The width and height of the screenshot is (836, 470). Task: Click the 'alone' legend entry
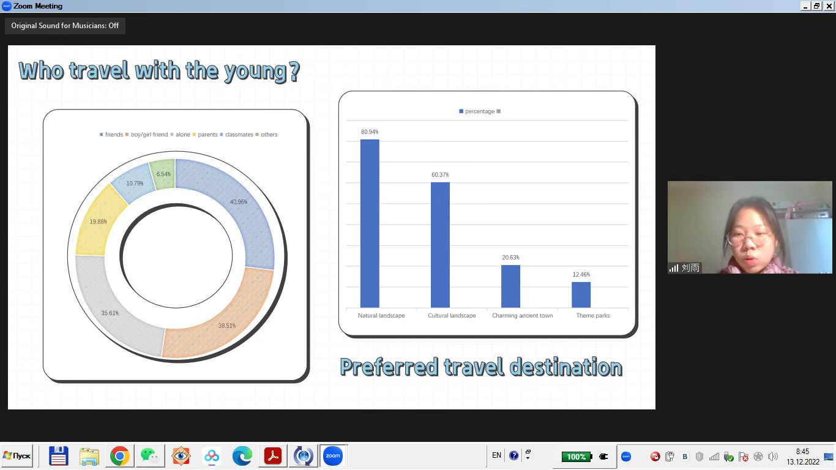180,135
